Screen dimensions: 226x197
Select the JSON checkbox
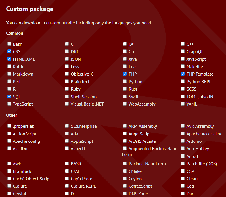pyautogui.click(x=67, y=59)
